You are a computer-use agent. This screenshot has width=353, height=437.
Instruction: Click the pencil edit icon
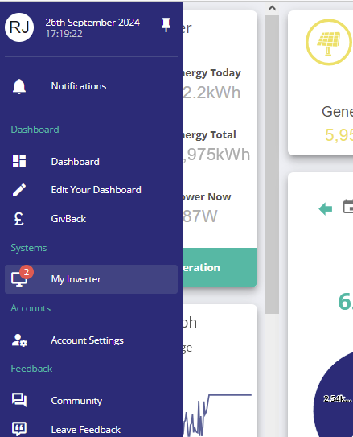(x=19, y=190)
